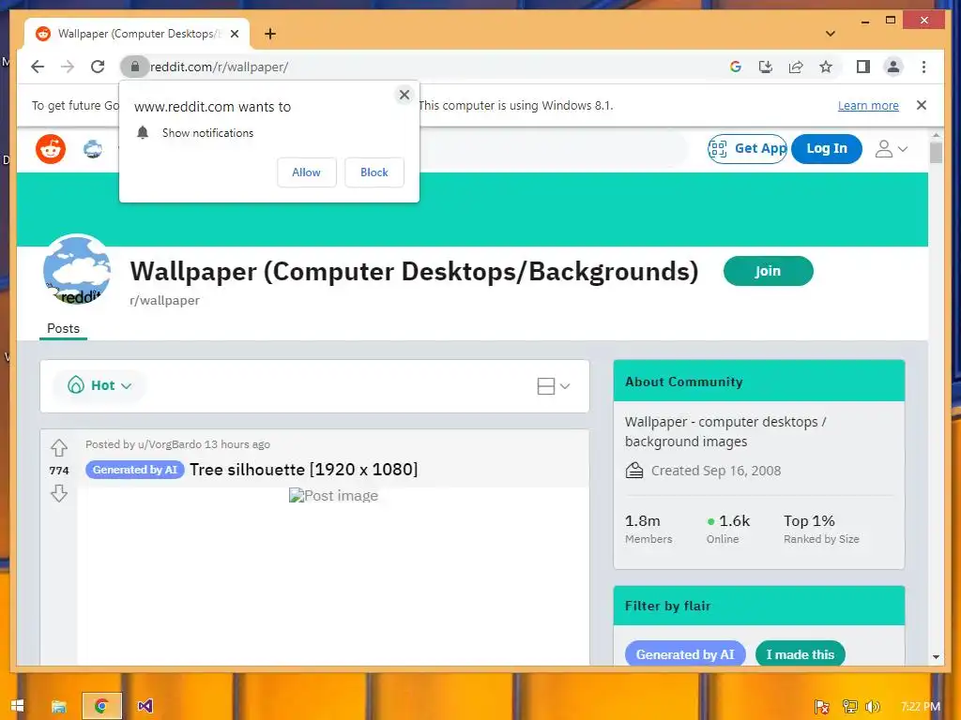Image resolution: width=961 pixels, height=720 pixels.
Task: Click the Google icon in the address bar
Action: [736, 67]
